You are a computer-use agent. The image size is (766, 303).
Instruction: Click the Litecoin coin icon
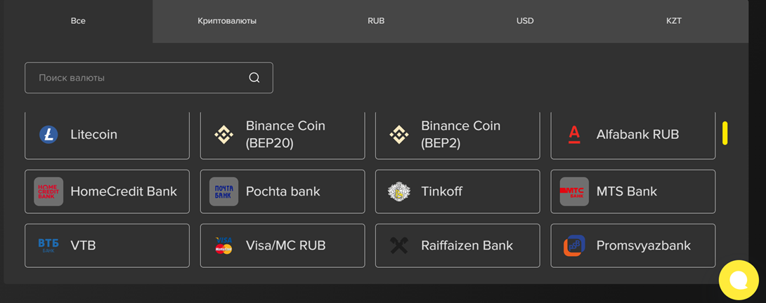coord(48,135)
